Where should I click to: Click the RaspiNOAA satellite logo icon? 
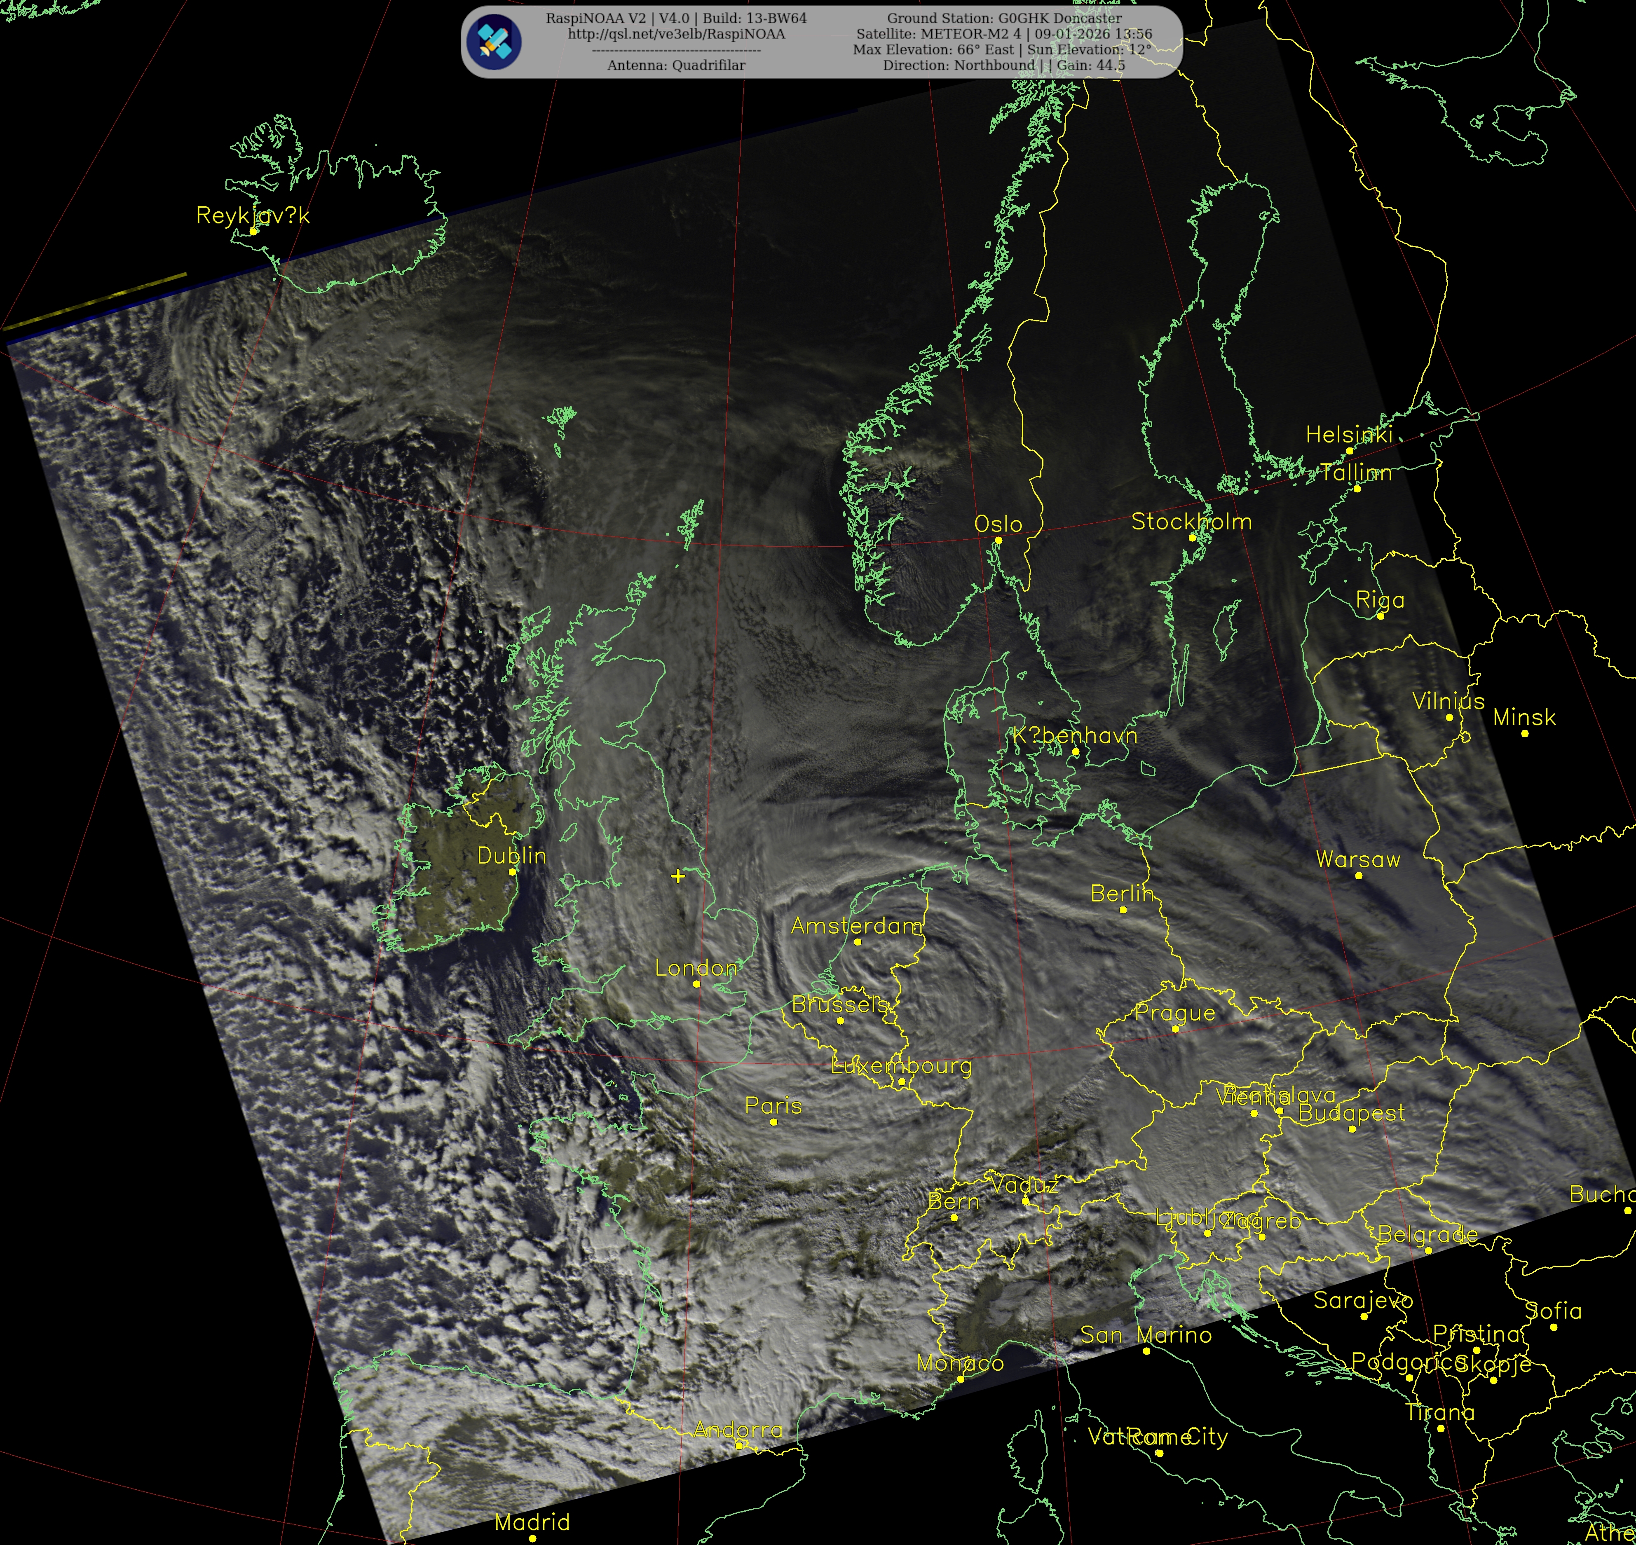point(493,41)
